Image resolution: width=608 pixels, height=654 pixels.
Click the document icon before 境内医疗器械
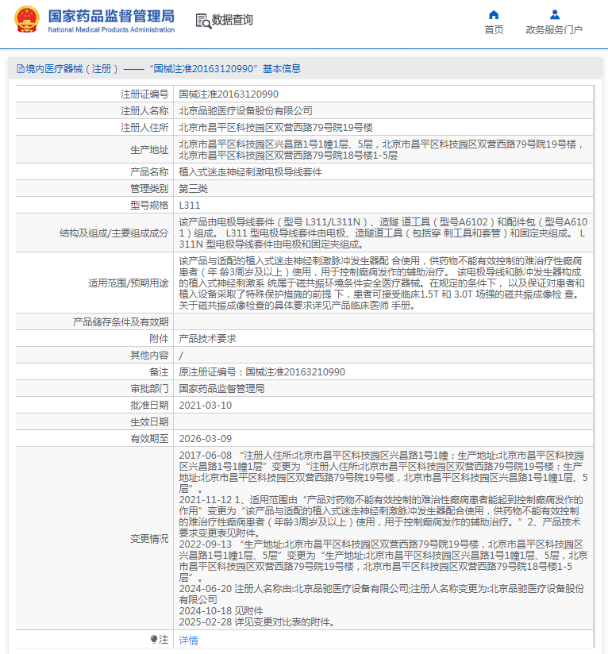[x=20, y=69]
